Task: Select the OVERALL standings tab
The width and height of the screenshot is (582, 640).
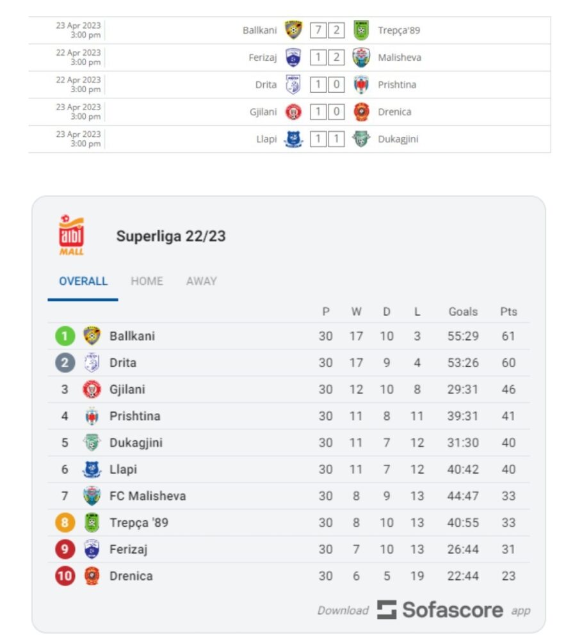Action: 83,281
